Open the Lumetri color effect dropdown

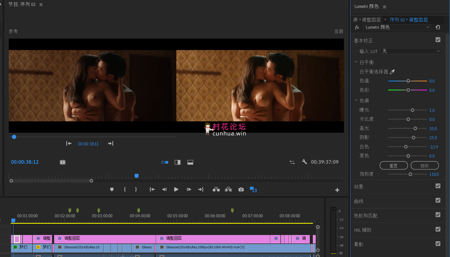397,27
